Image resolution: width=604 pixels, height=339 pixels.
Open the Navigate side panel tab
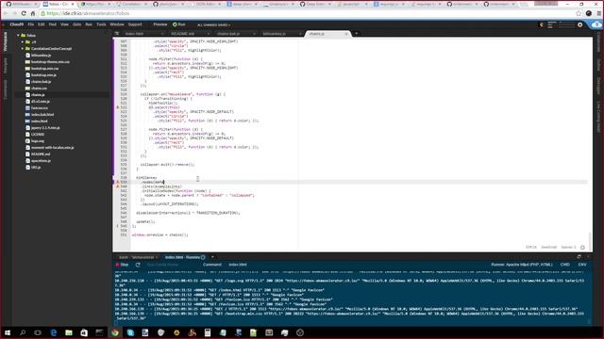pos(6,66)
